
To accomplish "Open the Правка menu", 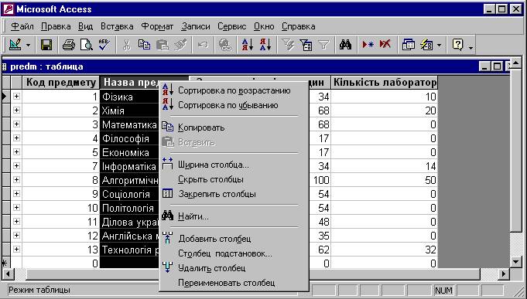I will click(56, 26).
